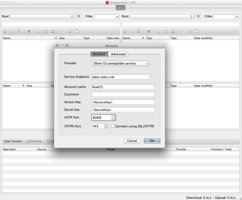Click the HTTPS Port stepper down arrow
This screenshot has width=242, height=200.
106,127
